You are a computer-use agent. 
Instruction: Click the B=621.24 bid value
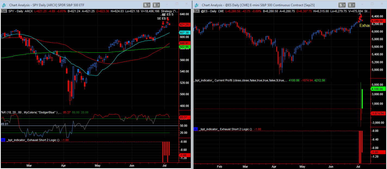click(x=74, y=11)
